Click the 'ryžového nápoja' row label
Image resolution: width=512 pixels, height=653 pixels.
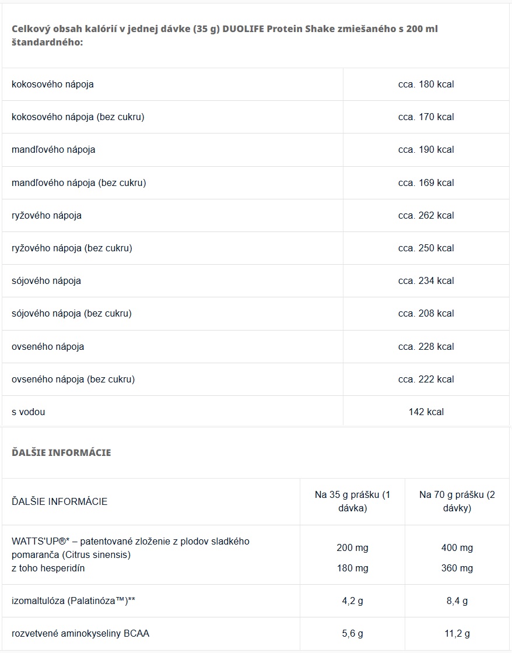(47, 215)
